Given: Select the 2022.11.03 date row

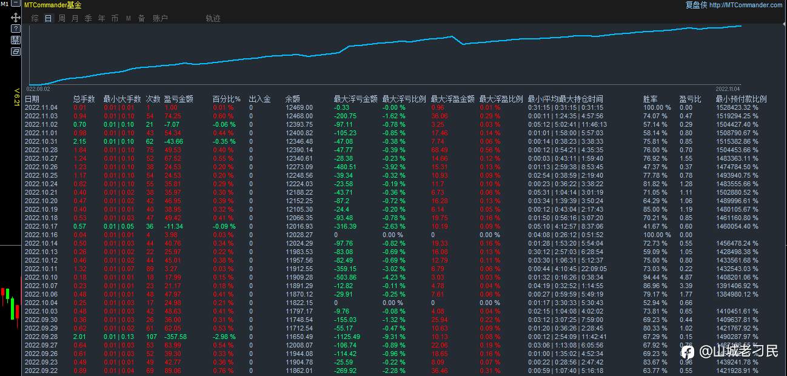Looking at the screenshot, I should point(392,116).
